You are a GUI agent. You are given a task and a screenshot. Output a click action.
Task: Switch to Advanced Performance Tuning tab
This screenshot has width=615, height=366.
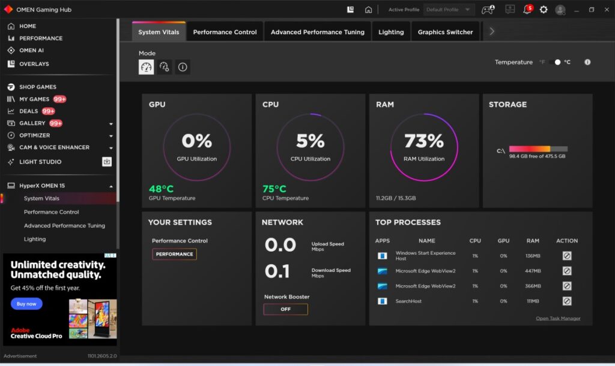point(317,32)
